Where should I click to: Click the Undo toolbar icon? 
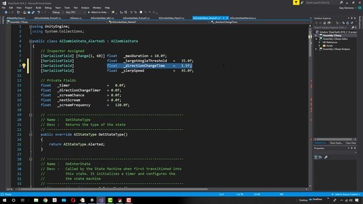coord(39,12)
